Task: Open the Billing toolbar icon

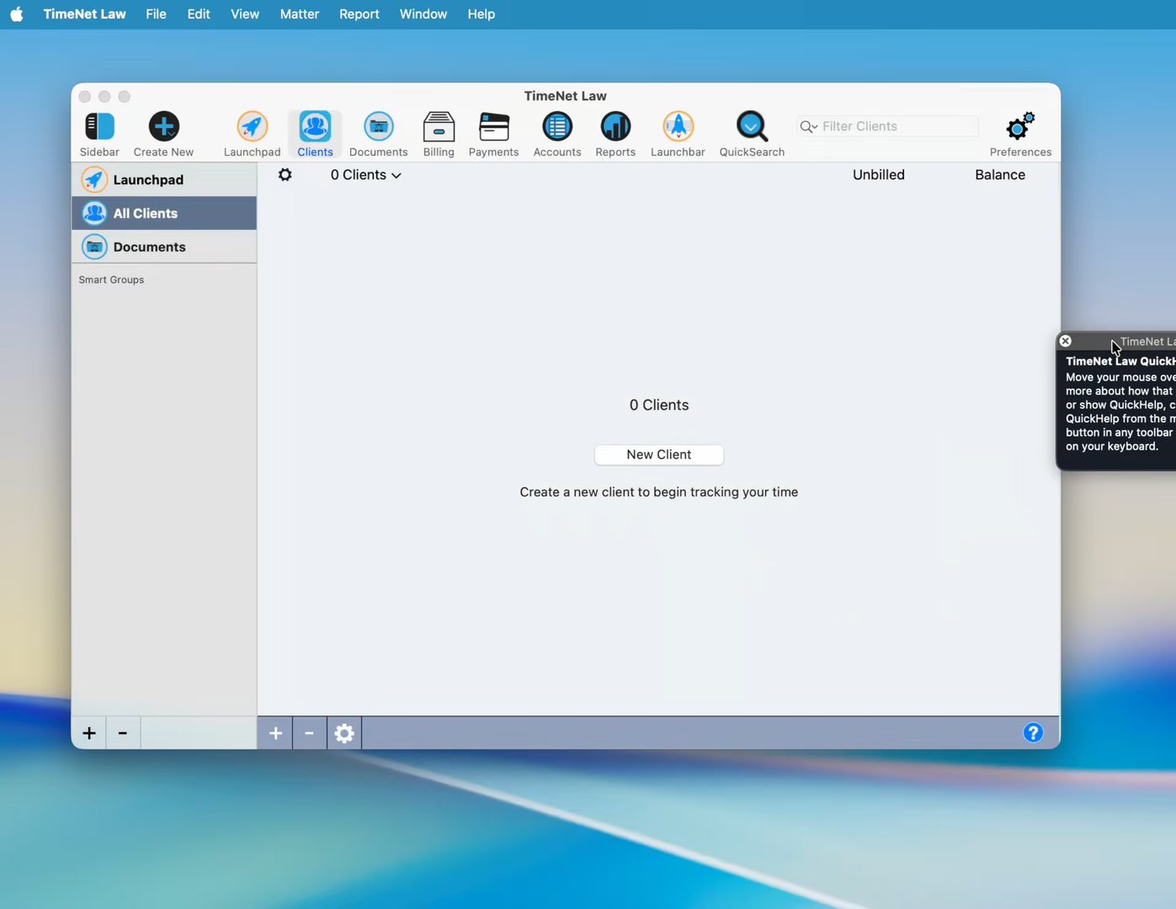Action: coord(439,127)
